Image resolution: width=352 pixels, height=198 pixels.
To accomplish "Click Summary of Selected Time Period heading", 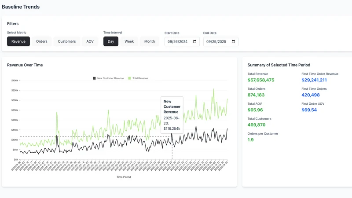I will pyautogui.click(x=279, y=65).
